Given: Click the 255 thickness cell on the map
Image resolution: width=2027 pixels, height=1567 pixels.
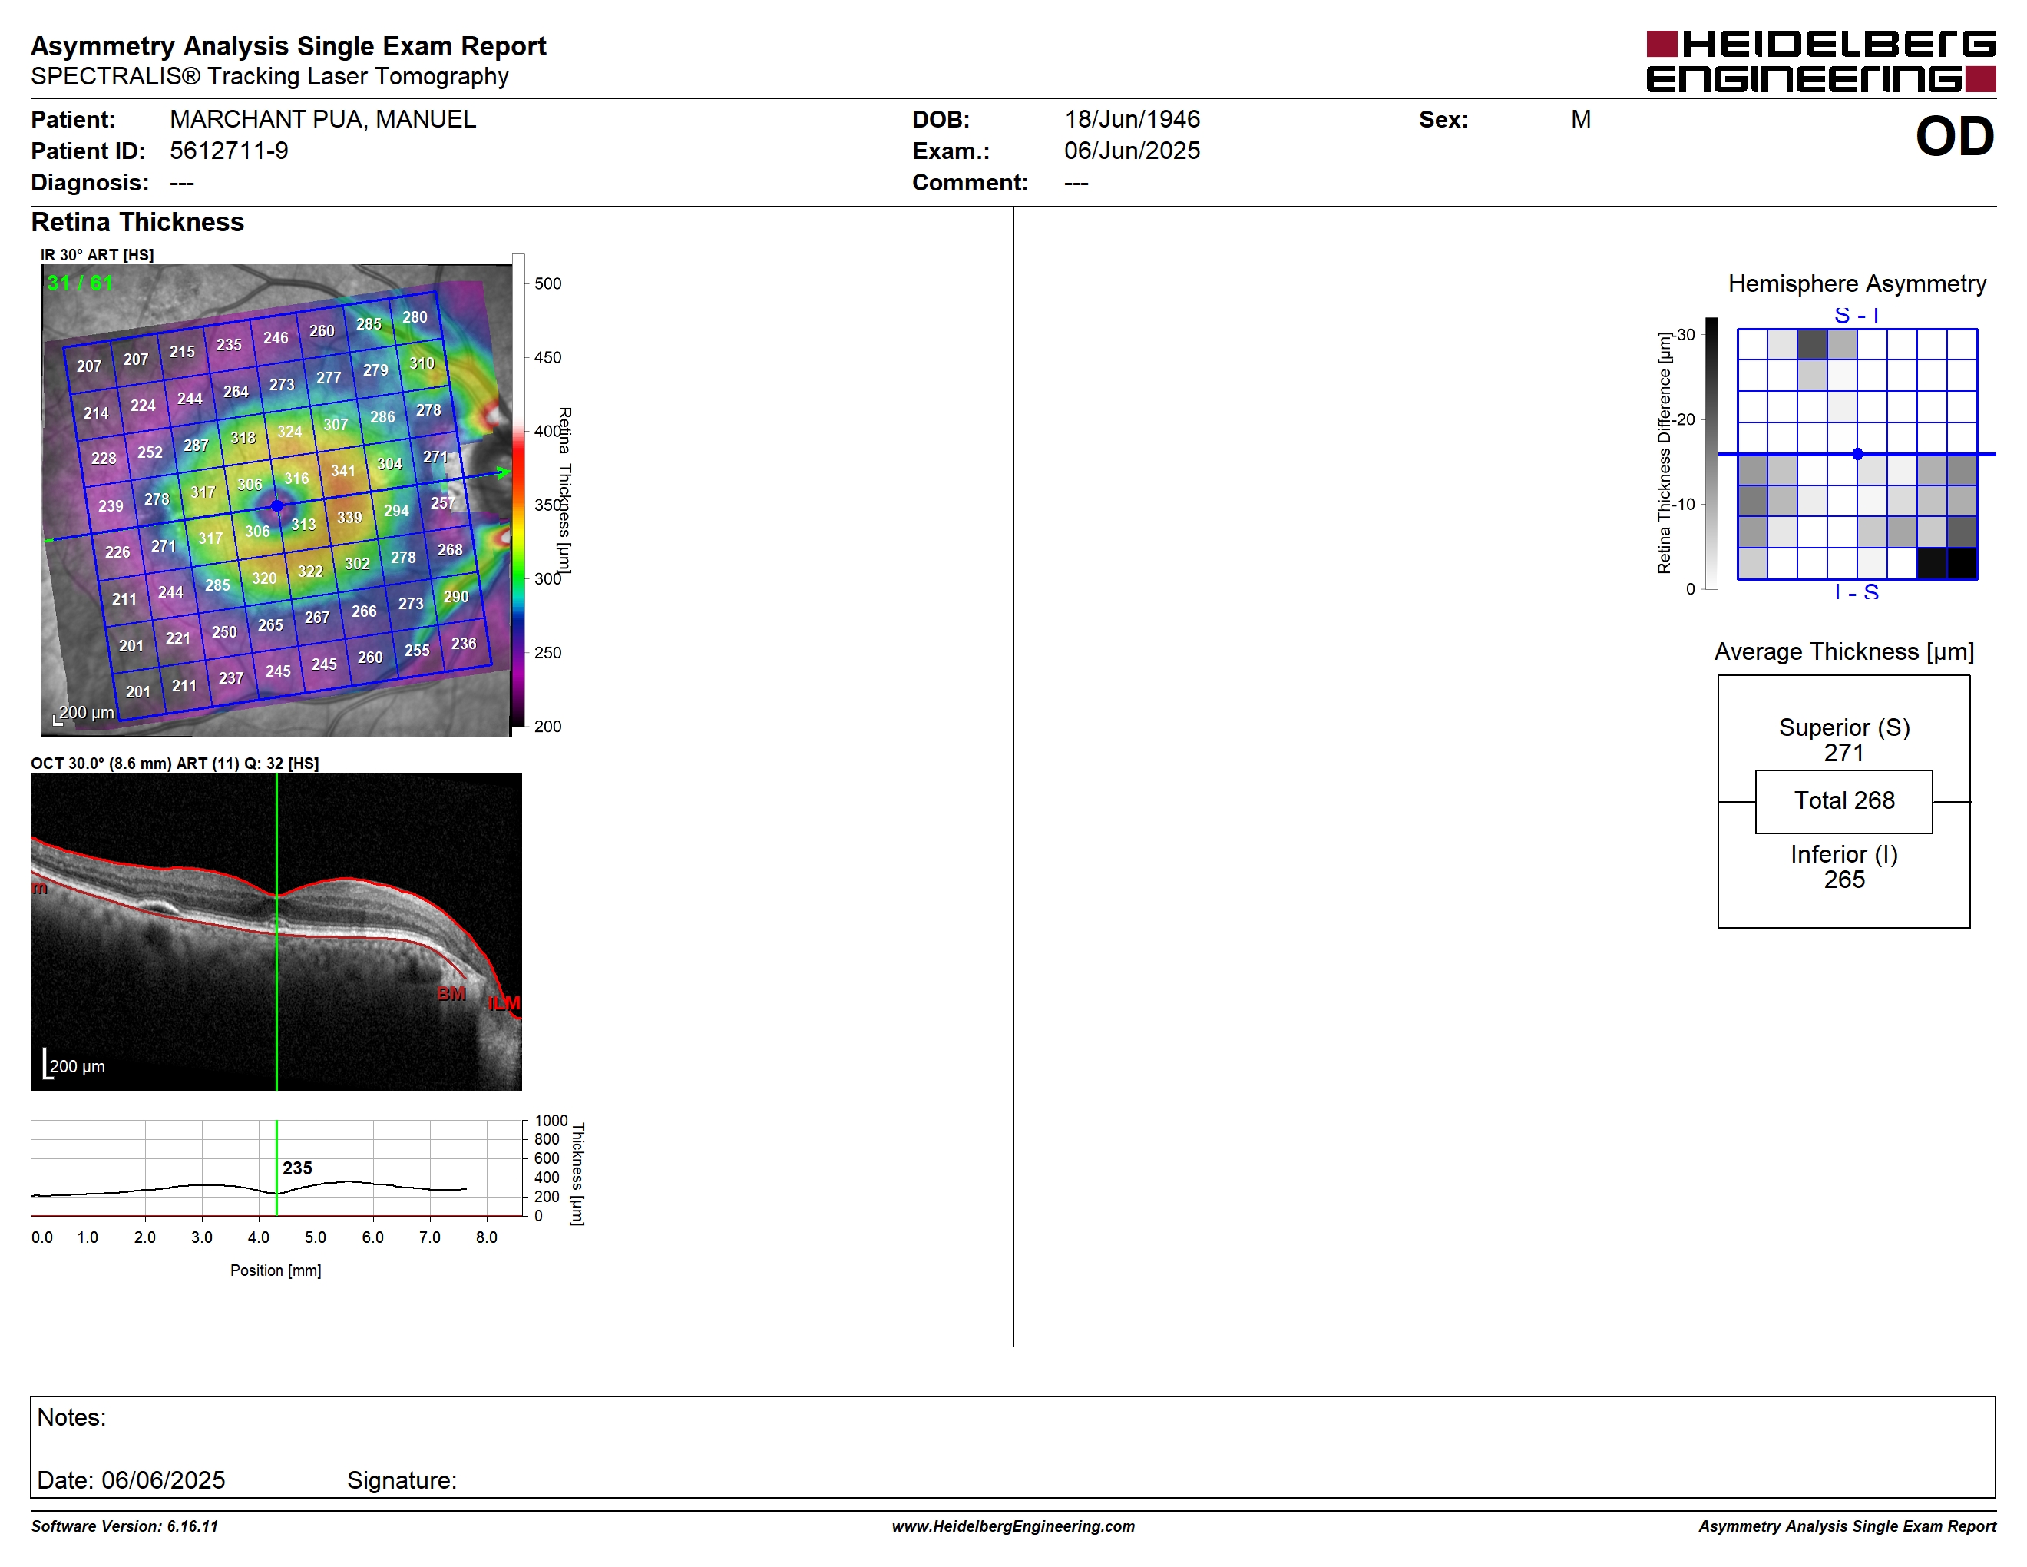Looking at the screenshot, I should pyautogui.click(x=417, y=651).
